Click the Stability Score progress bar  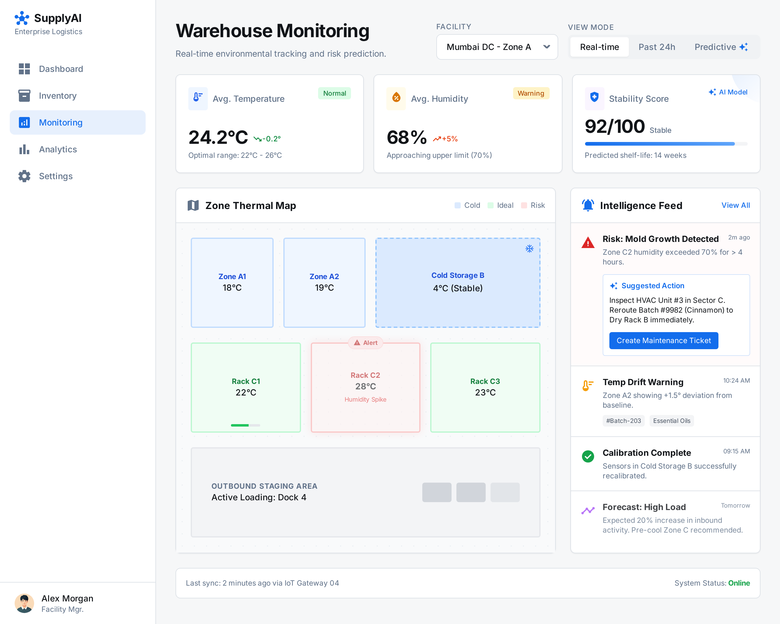(666, 144)
